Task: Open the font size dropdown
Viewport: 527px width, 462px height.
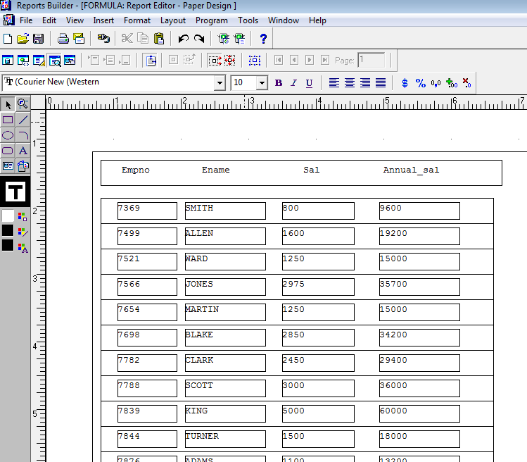Action: coord(262,83)
